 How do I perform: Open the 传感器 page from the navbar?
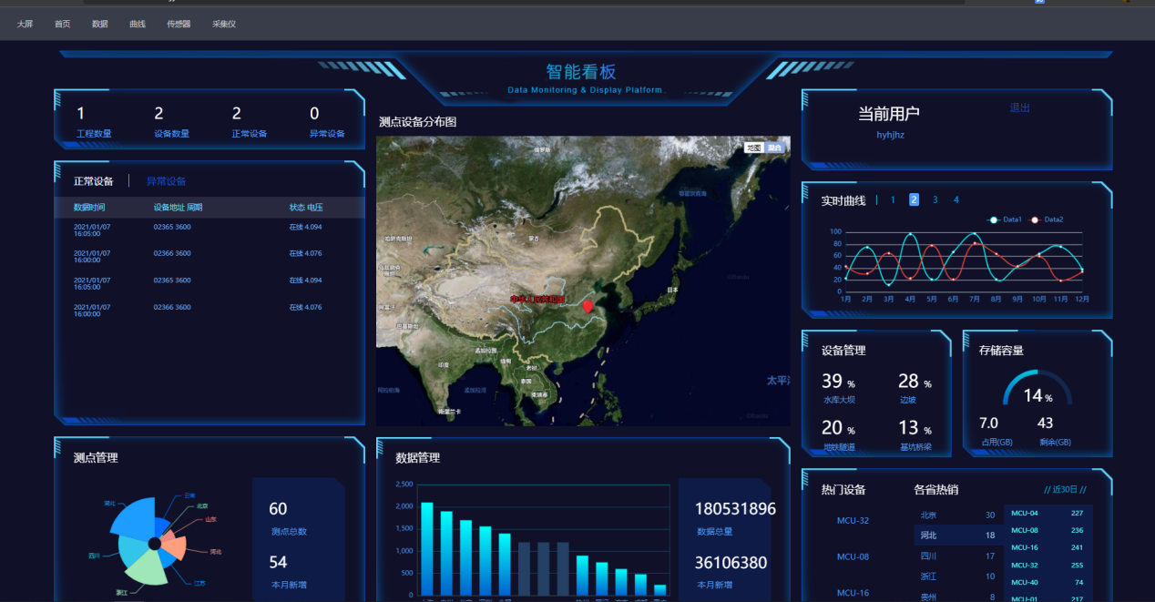tap(179, 24)
